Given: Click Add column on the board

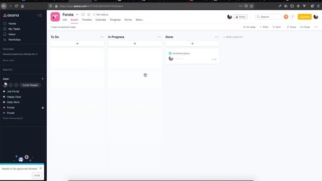Looking at the screenshot, I should pos(233,37).
